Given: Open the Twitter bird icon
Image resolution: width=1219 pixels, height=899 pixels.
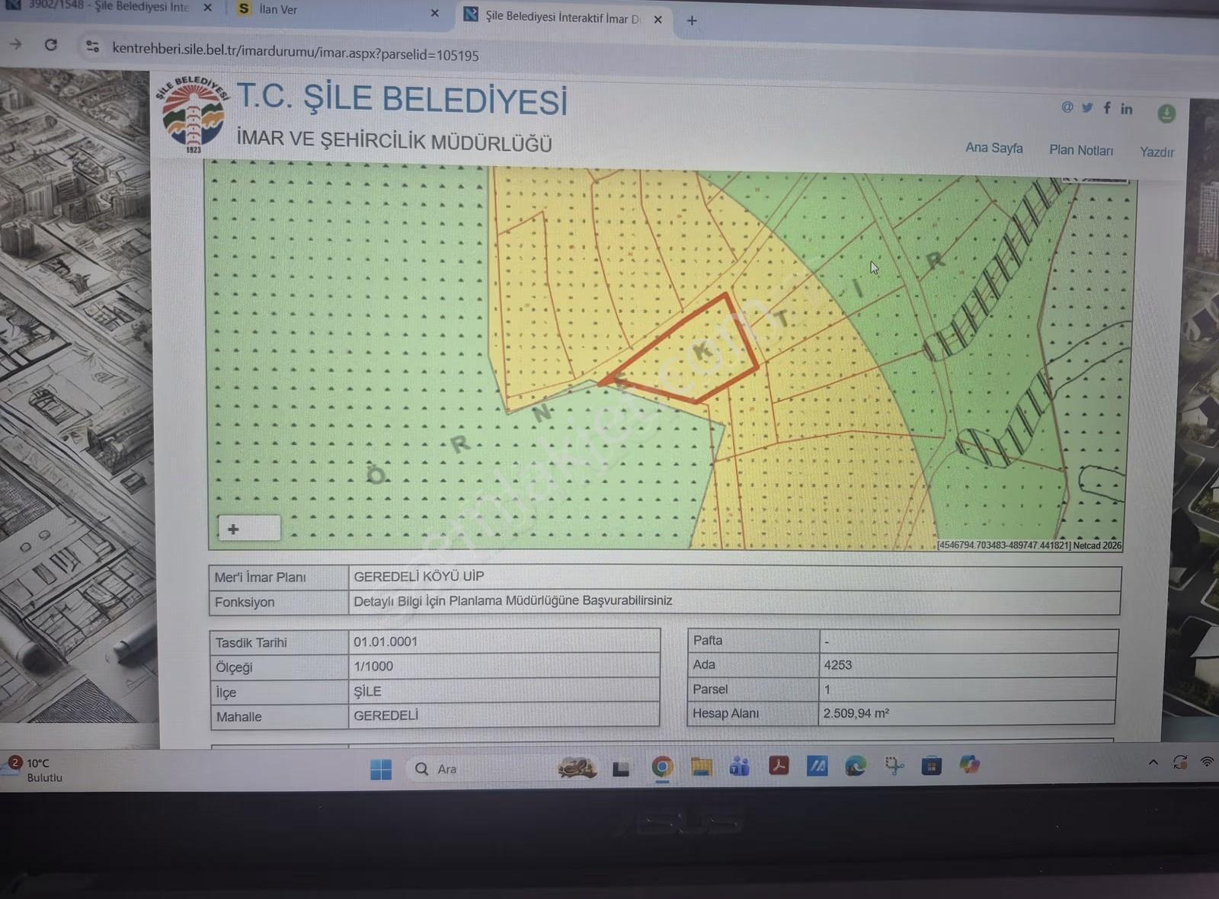Looking at the screenshot, I should [x=1087, y=107].
